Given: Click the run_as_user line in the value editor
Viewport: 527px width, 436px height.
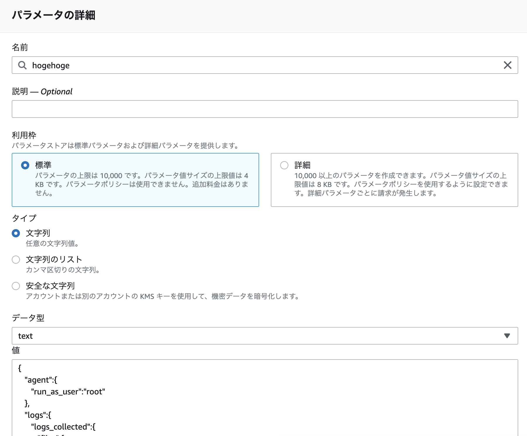Looking at the screenshot, I should [x=68, y=392].
